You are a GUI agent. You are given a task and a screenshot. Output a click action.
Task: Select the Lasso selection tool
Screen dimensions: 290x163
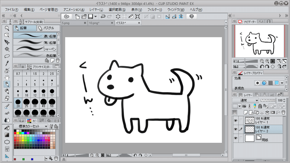coord(7,56)
